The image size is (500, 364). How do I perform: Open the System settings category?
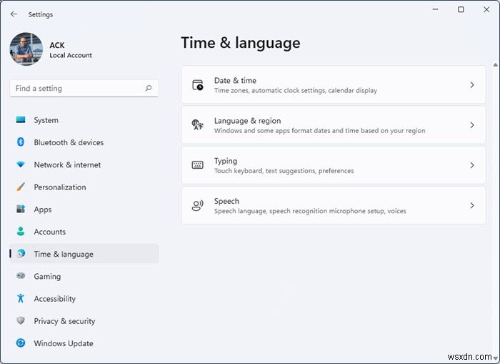click(x=84, y=120)
